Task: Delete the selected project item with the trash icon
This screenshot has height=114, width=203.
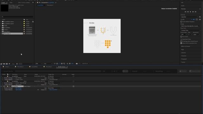Action: click(17, 64)
